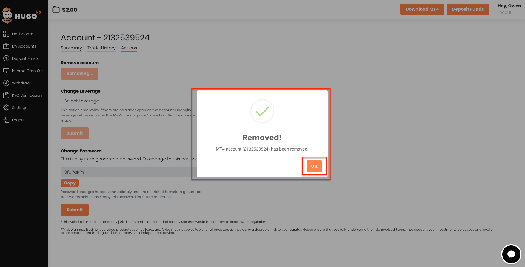525x267 pixels.
Task: Click the Internal Transfer icon
Action: [6, 71]
